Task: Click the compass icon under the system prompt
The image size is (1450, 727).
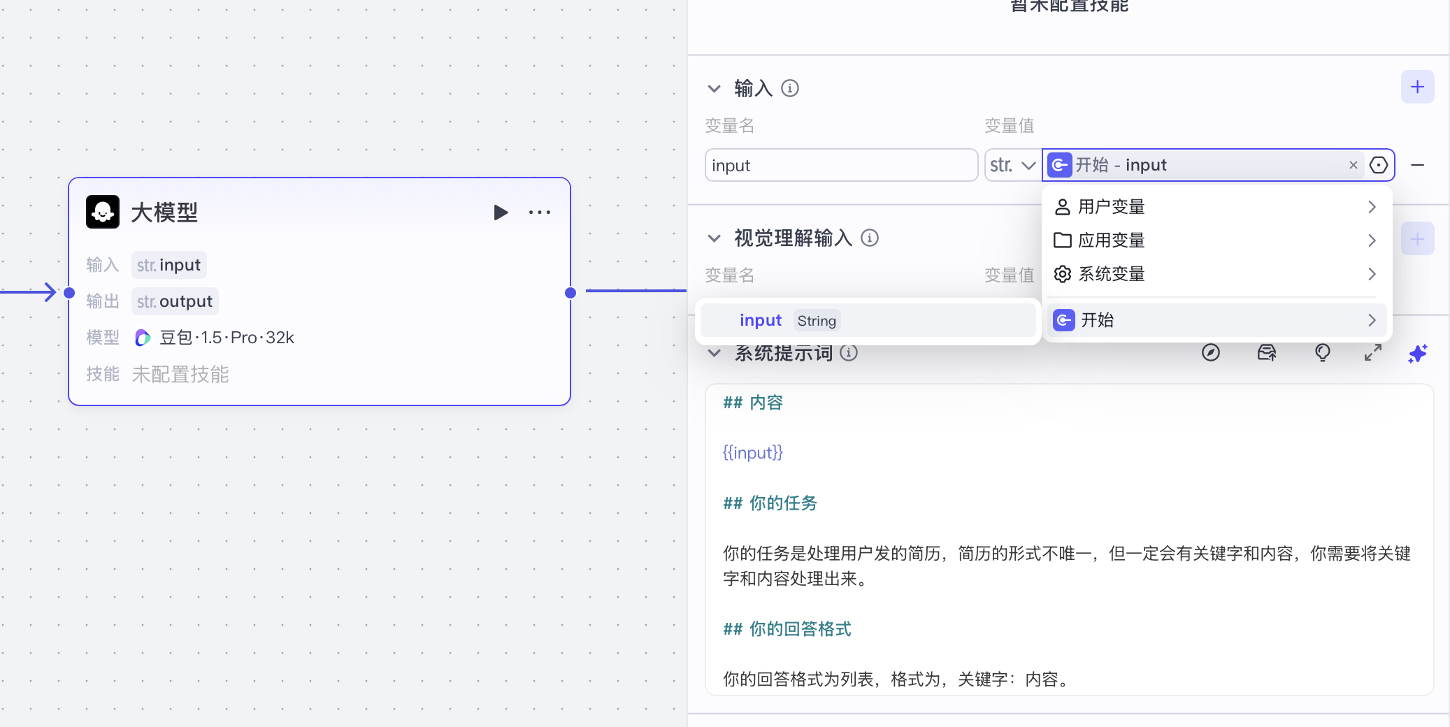Action: pyautogui.click(x=1210, y=354)
